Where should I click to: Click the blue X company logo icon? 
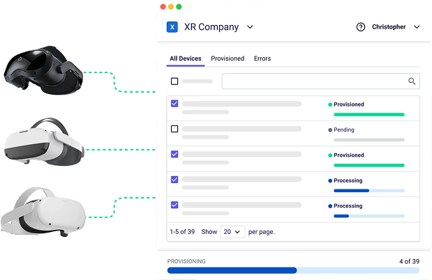pyautogui.click(x=172, y=27)
